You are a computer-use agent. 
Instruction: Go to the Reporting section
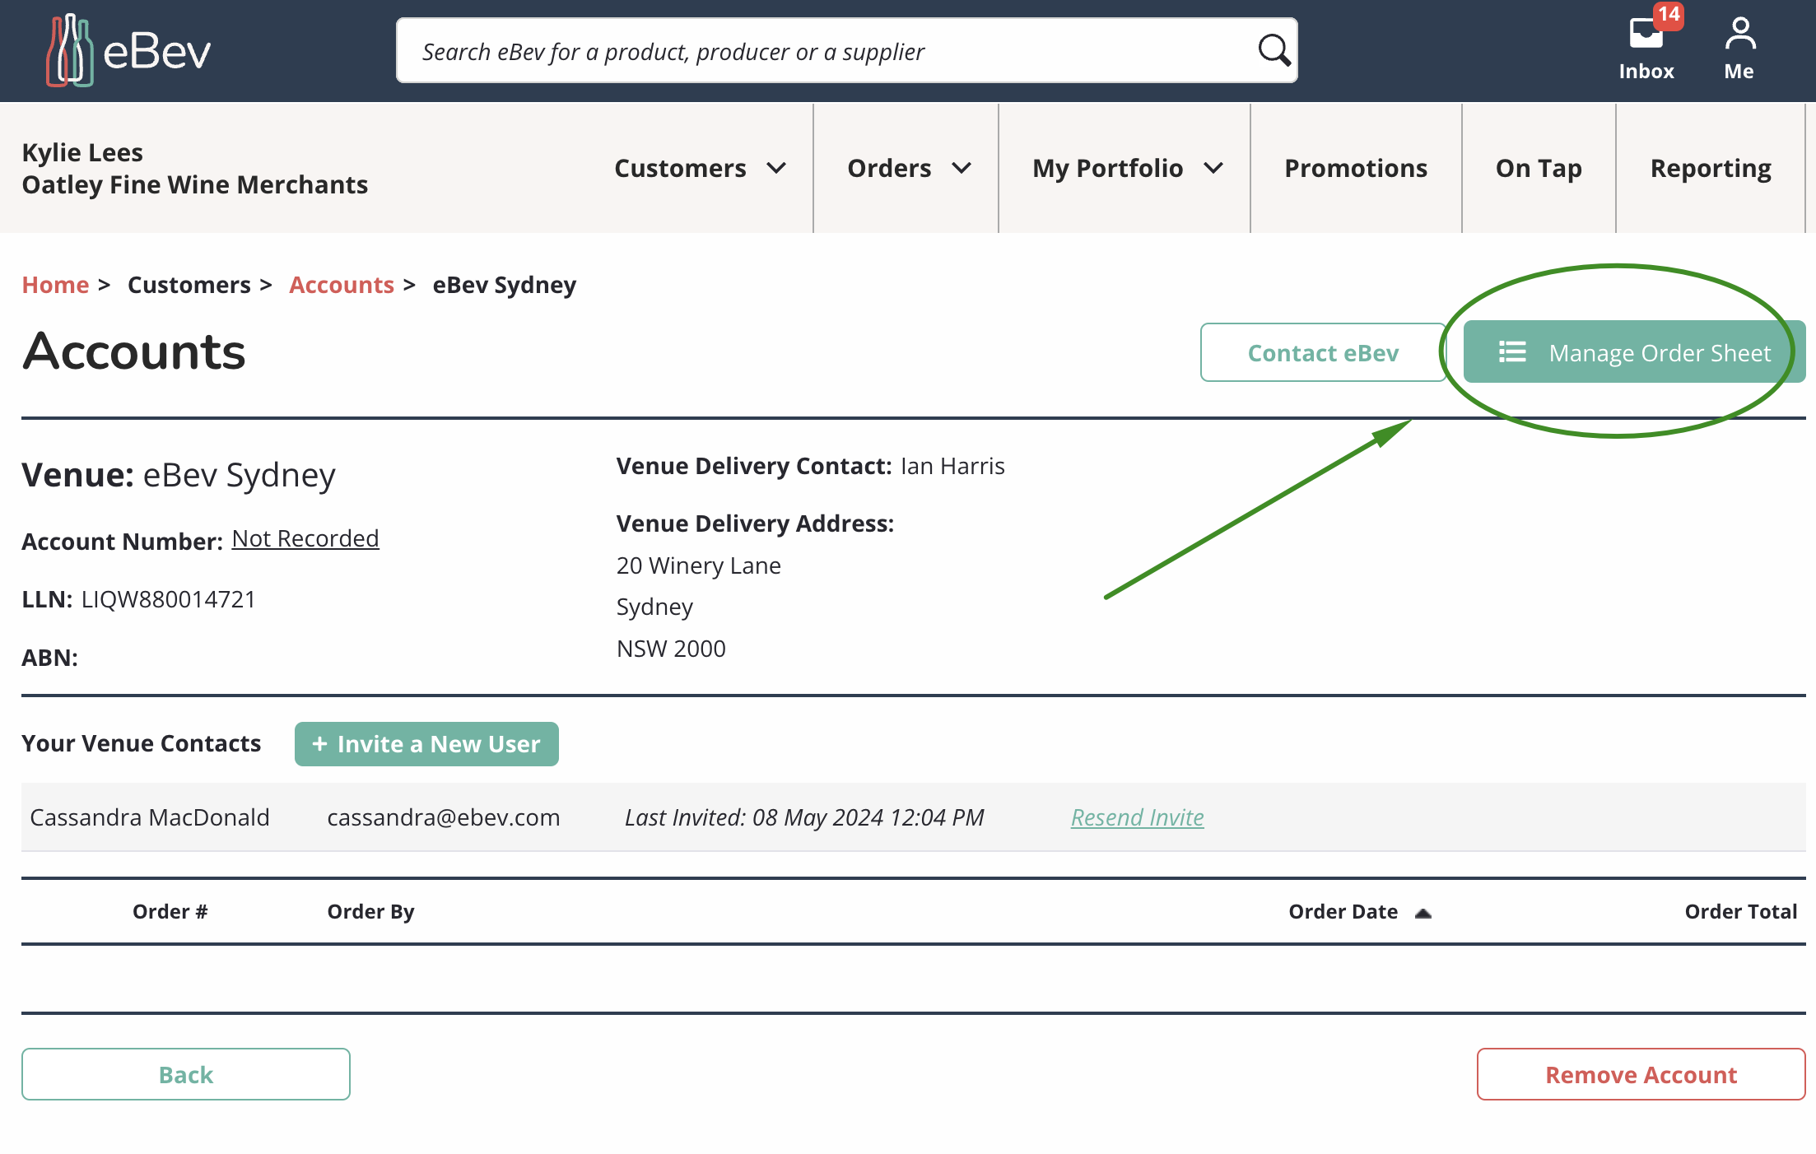(x=1711, y=168)
